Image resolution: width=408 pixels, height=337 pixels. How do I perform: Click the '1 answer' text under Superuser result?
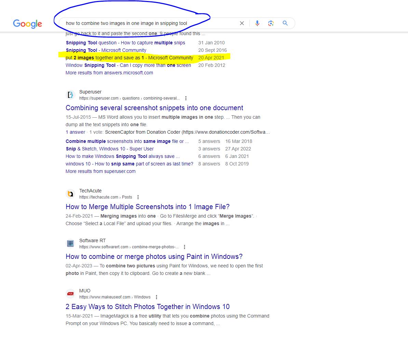[76, 132]
